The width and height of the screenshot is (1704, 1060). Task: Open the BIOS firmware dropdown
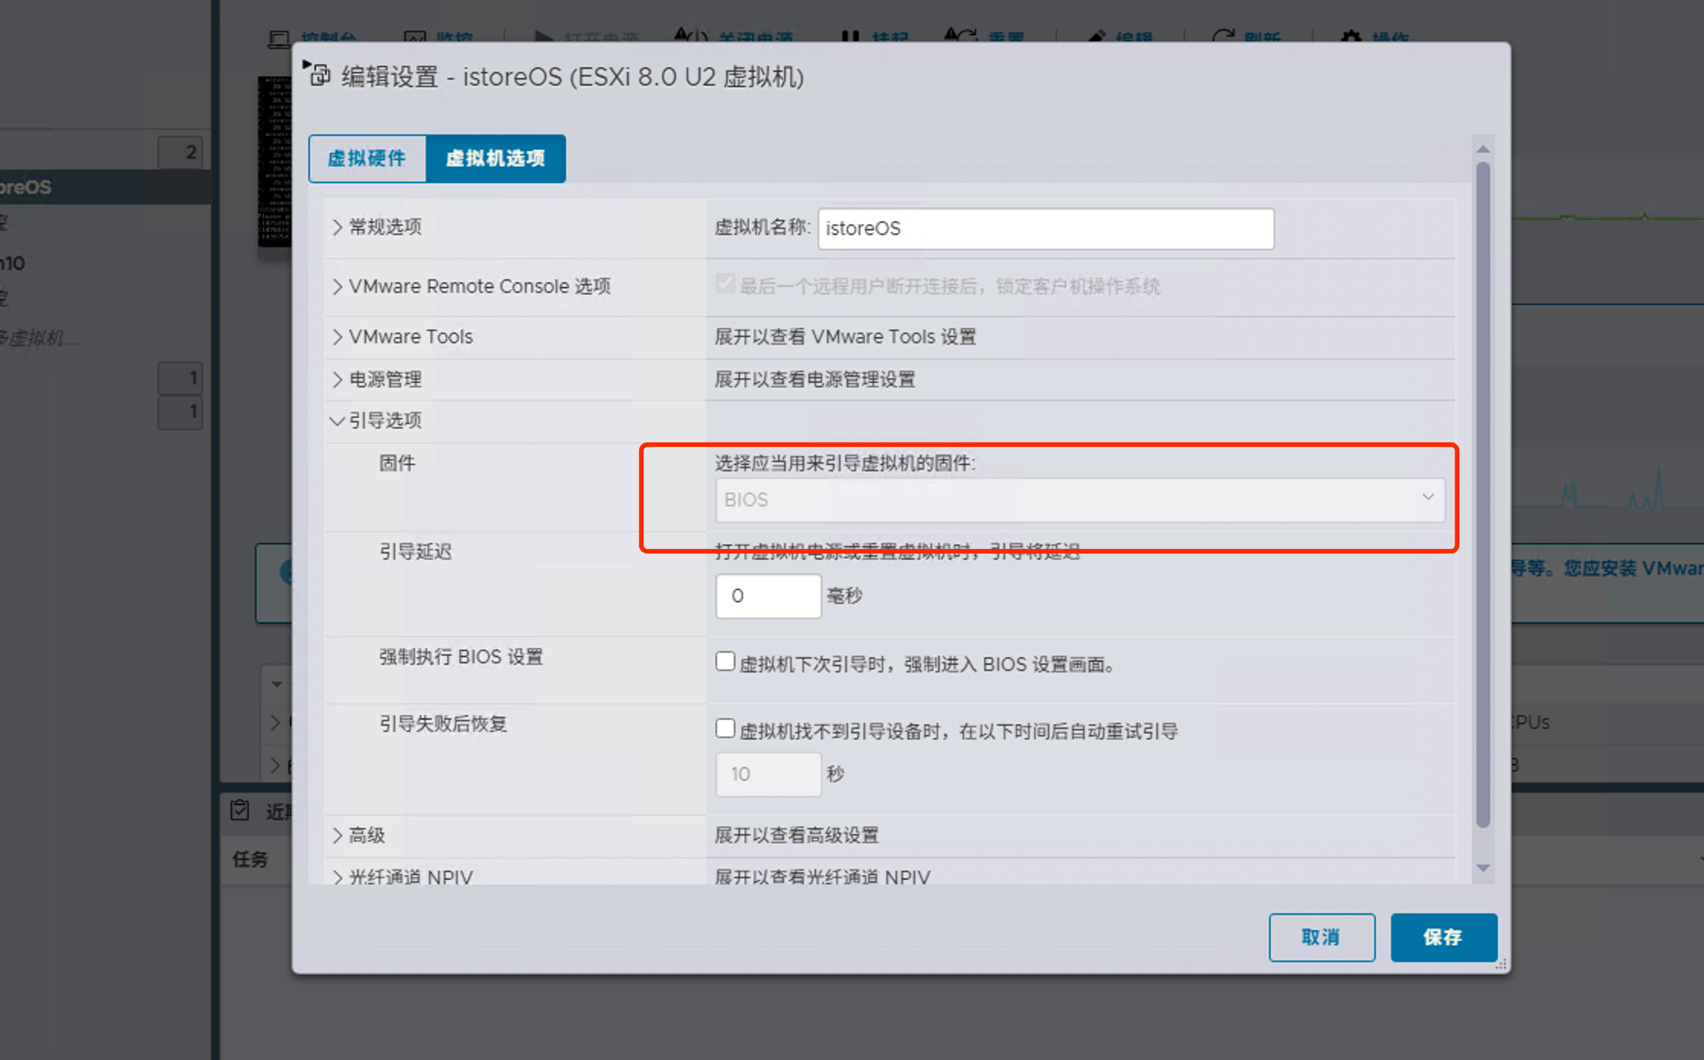click(x=1079, y=499)
